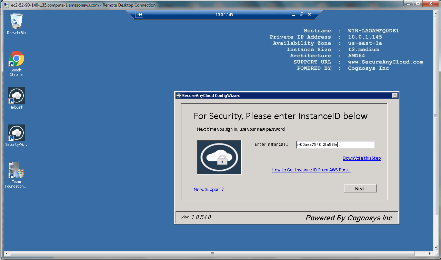This screenshot has height=260, width=441.
Task: Minimize the 10.0.1.145 connection bar session
Action: [293, 15]
